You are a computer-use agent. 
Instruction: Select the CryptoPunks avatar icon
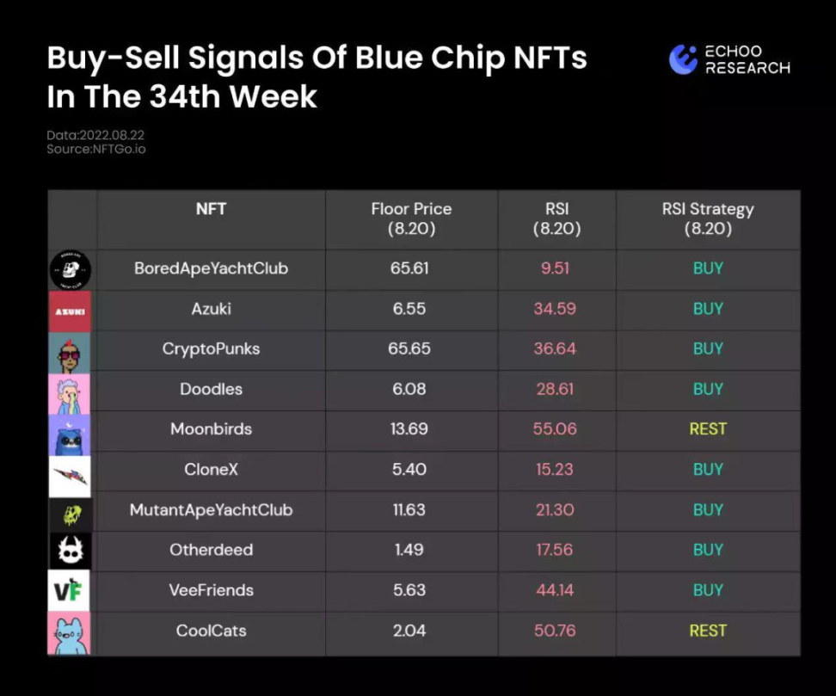[x=70, y=350]
